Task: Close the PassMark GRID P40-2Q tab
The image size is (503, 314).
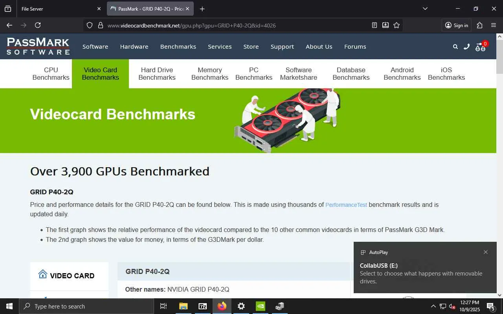Action: pyautogui.click(x=187, y=9)
